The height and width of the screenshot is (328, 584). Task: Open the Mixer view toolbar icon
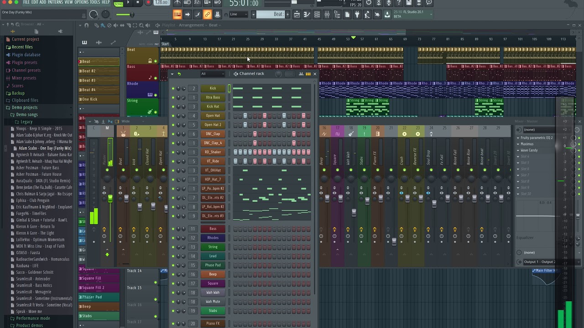coord(327,15)
